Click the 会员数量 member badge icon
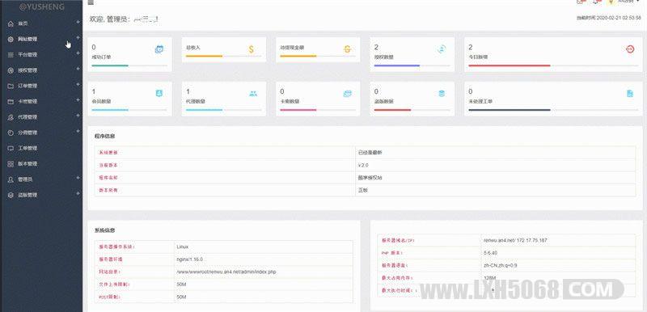Viewport: 647px width, 312px height. (159, 93)
